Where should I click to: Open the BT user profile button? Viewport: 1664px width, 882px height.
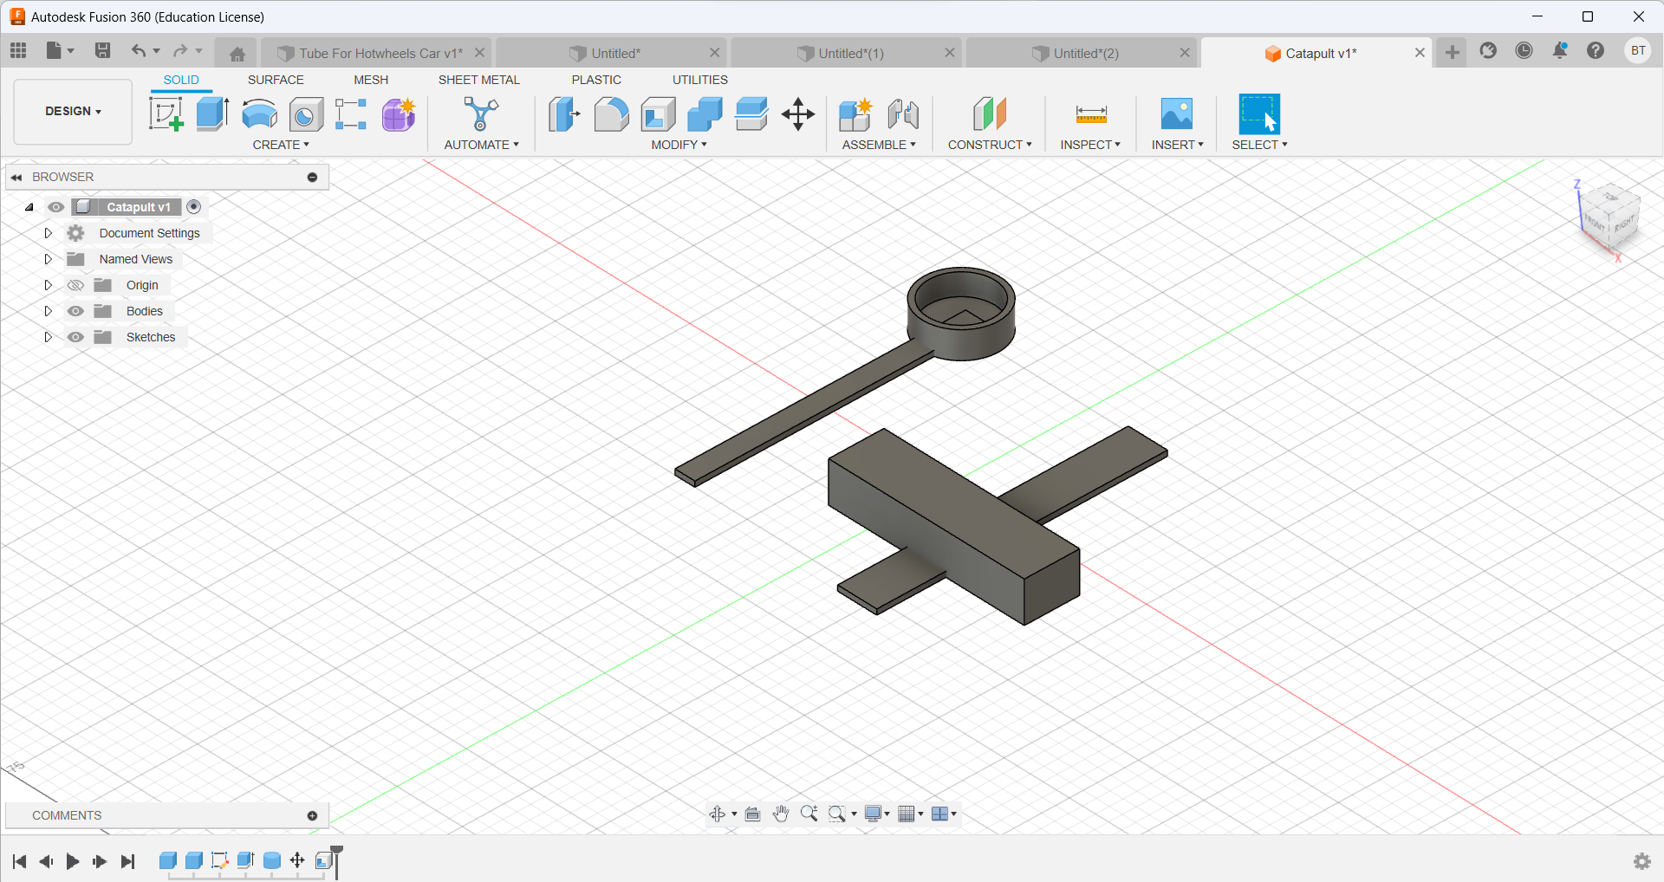click(x=1638, y=51)
